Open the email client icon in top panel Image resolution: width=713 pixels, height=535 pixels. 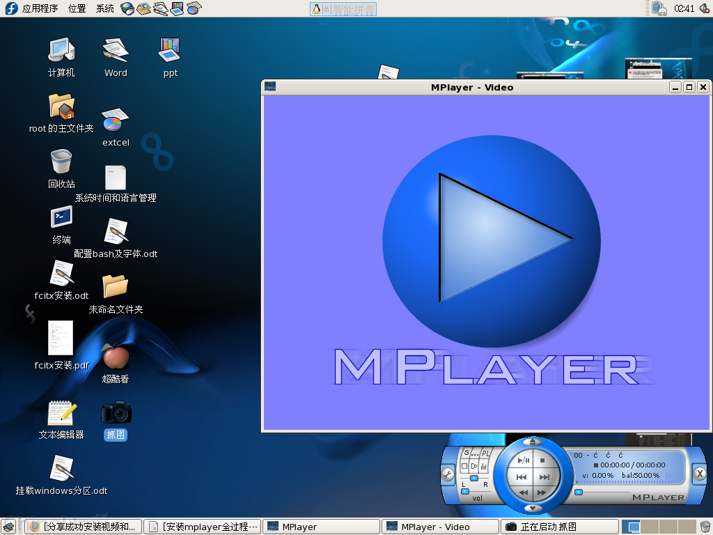[x=143, y=8]
